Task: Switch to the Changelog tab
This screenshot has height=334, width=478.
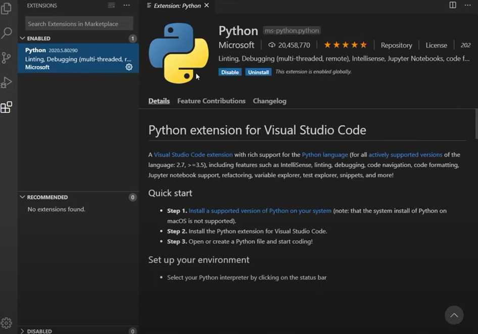Action: (x=269, y=101)
